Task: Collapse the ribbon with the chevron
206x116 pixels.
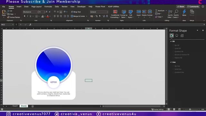Action: coord(204,21)
